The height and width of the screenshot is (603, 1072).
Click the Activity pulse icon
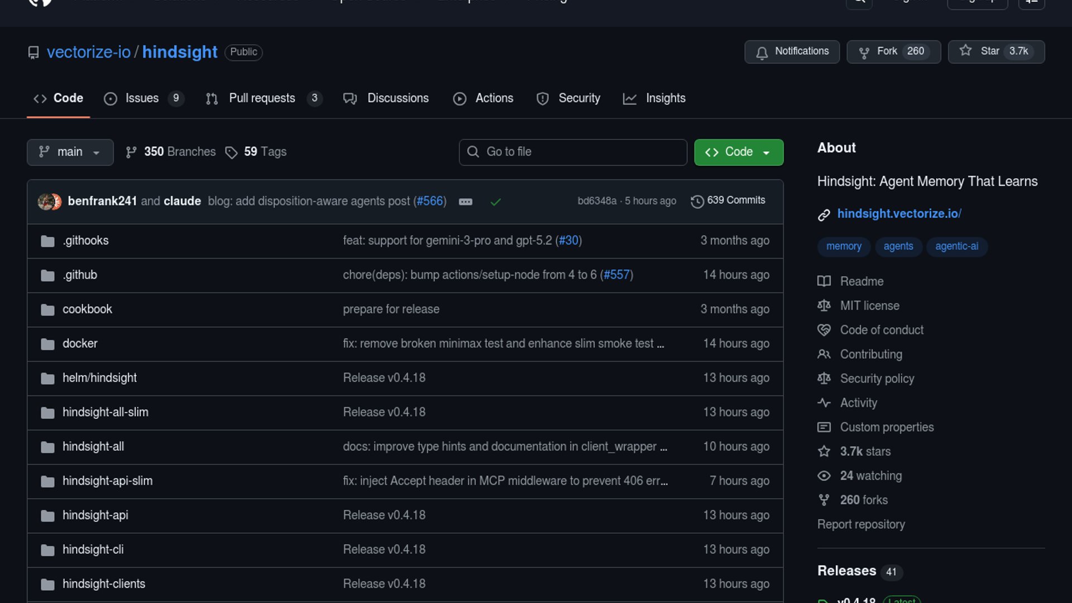(x=824, y=403)
